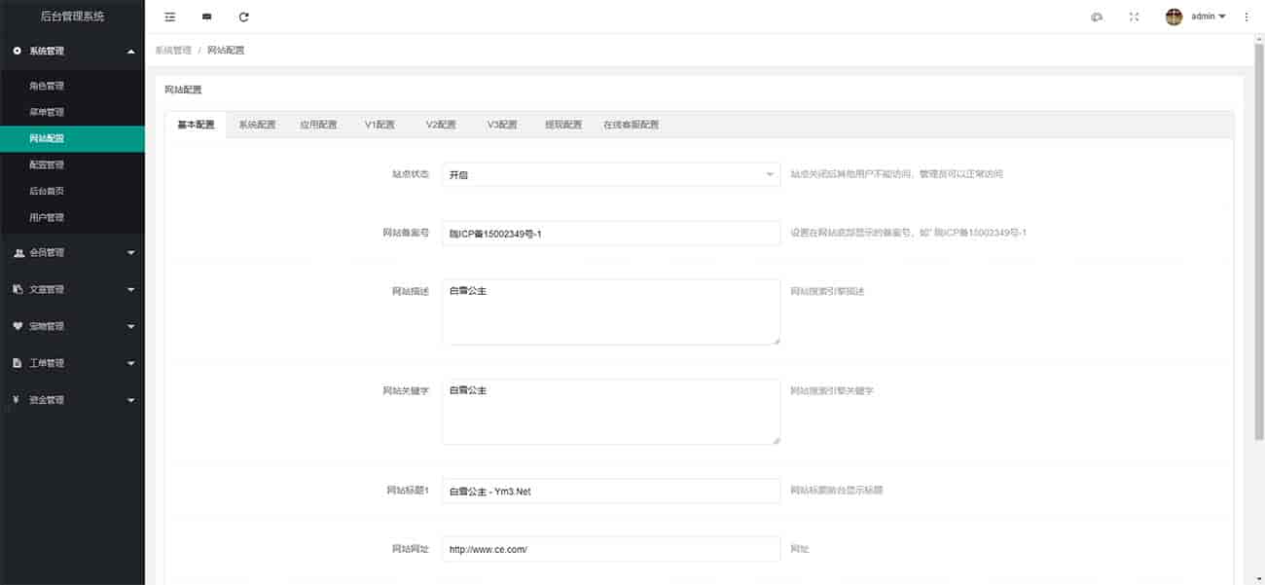Switch to the 系统配置 tab

point(257,125)
